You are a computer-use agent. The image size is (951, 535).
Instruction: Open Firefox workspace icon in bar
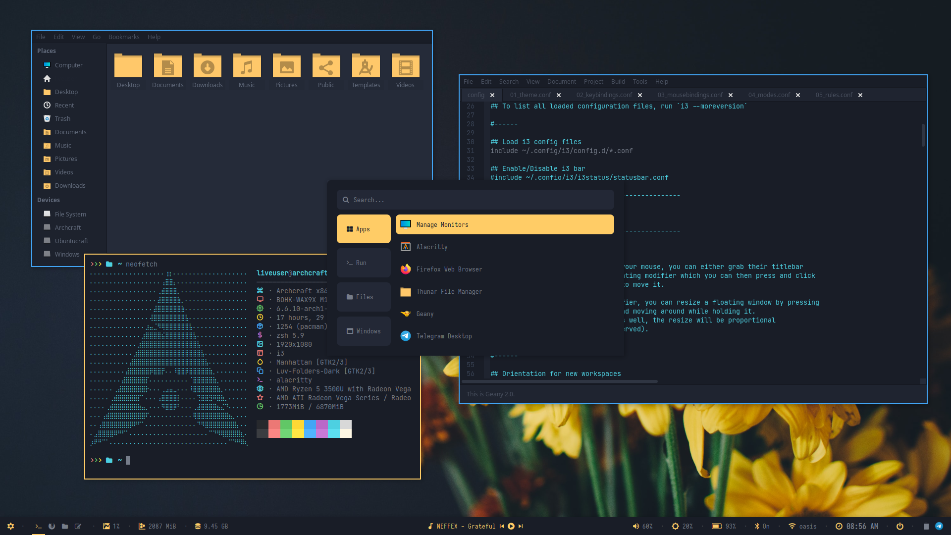(52, 526)
